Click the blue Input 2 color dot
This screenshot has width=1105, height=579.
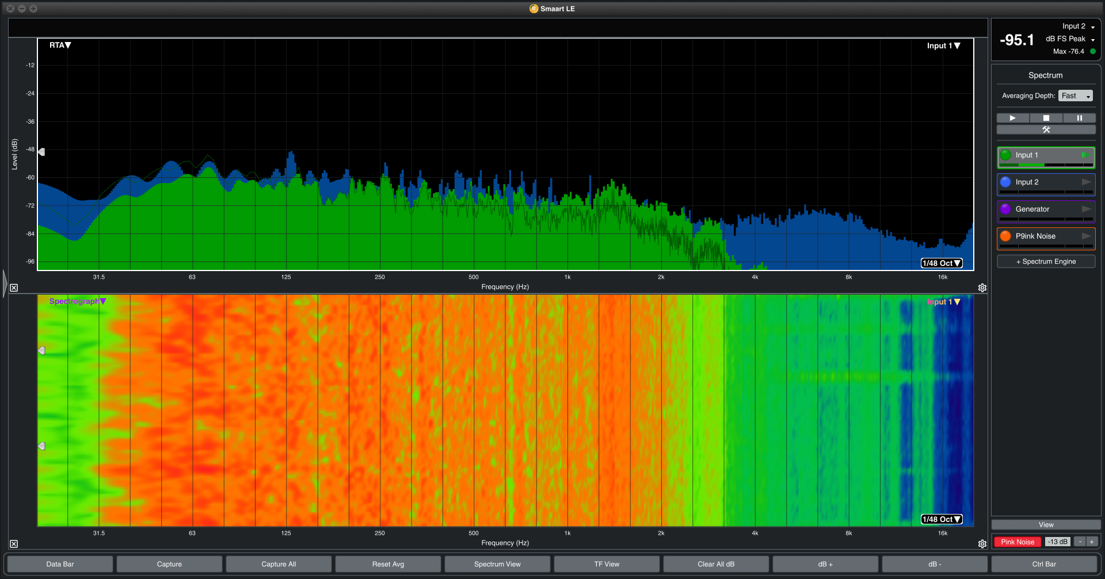[1005, 182]
